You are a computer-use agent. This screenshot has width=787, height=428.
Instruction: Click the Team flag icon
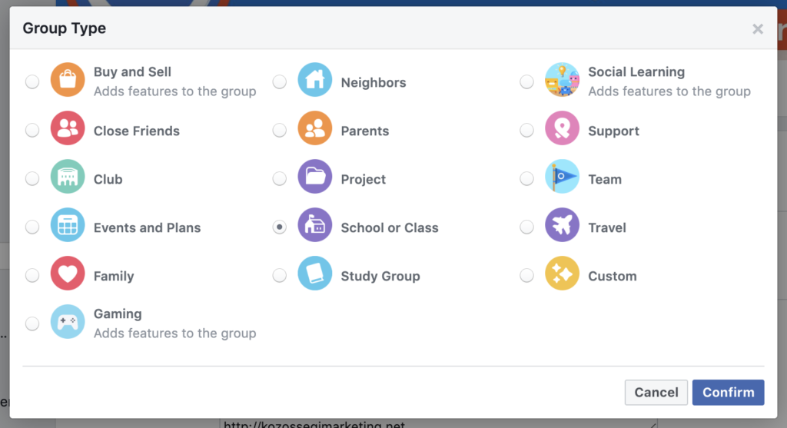(x=562, y=177)
